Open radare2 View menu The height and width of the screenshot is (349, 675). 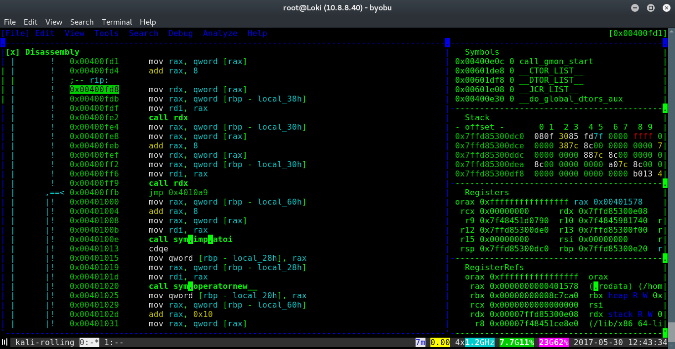[75, 34]
